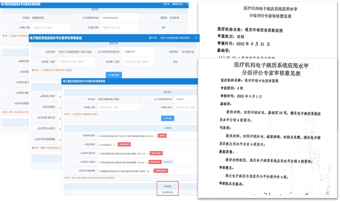Open uploaded xlsx file in 国家统计报表 row
The image size is (340, 202).
pyautogui.click(x=126, y=136)
